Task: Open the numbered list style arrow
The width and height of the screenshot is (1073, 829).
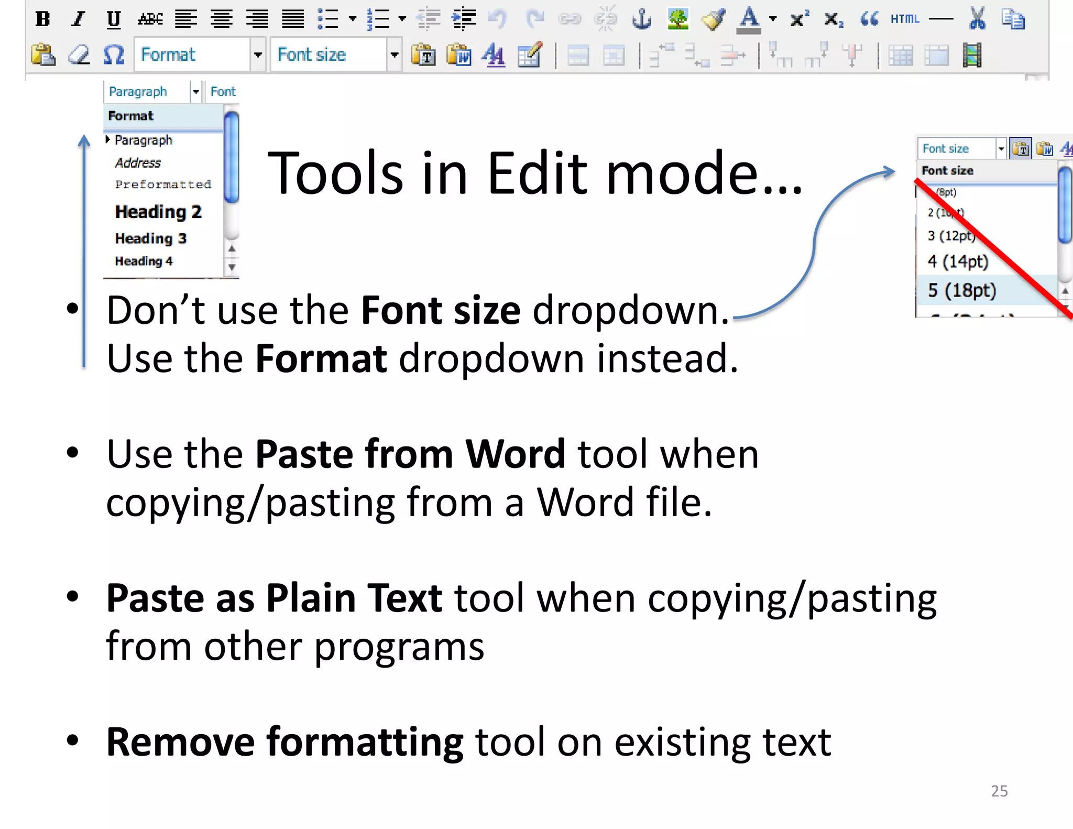Action: click(402, 19)
